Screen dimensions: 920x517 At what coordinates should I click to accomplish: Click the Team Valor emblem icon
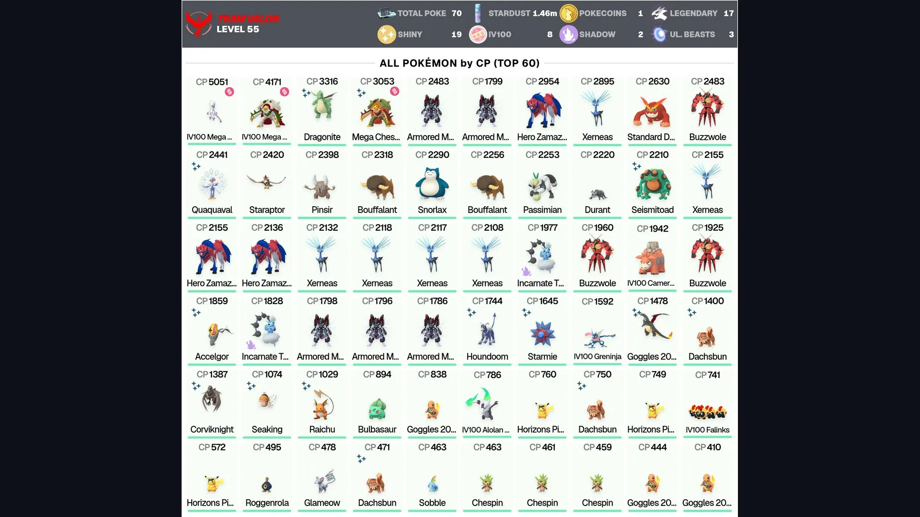coord(199,24)
